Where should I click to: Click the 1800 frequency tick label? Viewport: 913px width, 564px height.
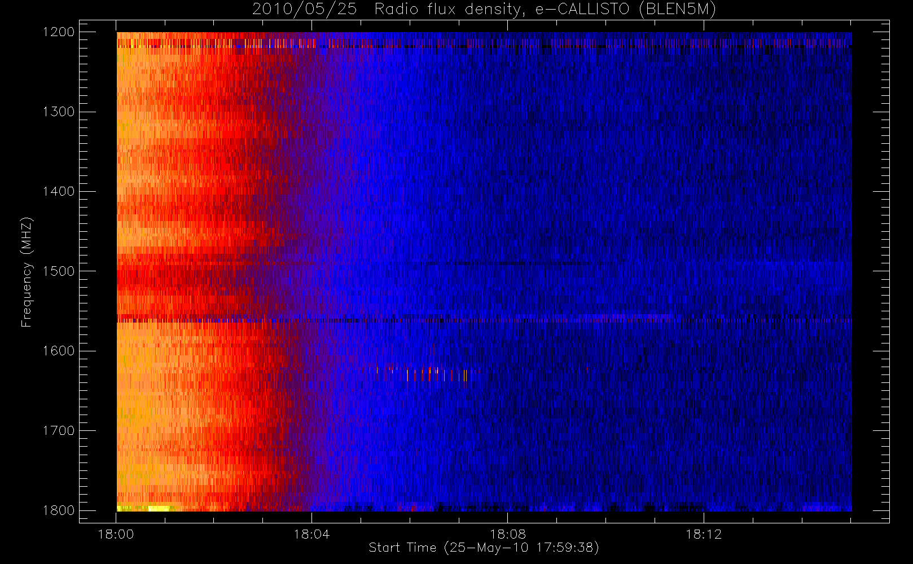[59, 510]
